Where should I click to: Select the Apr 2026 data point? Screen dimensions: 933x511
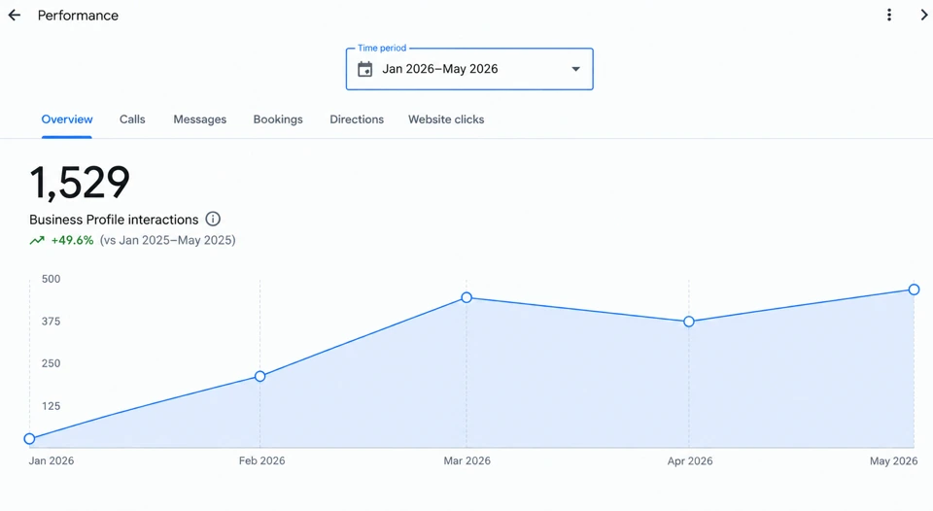click(688, 322)
